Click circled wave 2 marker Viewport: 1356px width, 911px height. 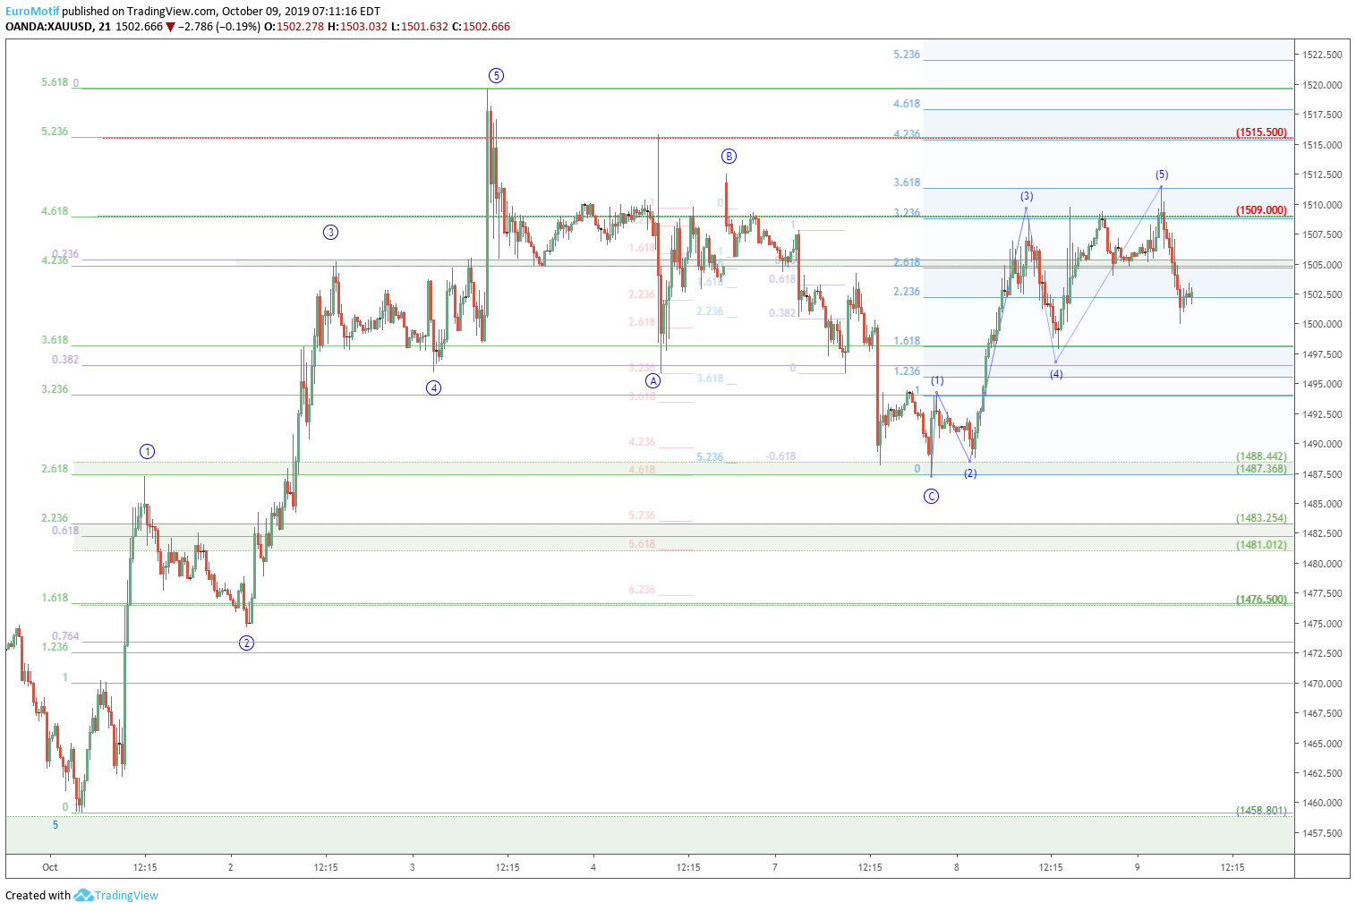[247, 643]
